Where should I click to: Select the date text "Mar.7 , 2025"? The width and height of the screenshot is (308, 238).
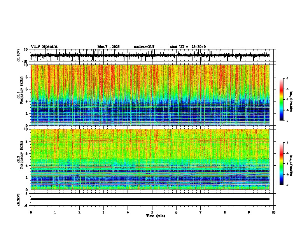tap(108, 47)
